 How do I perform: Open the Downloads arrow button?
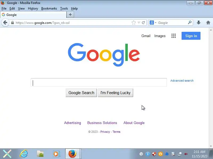pyautogui.click(x=199, y=23)
